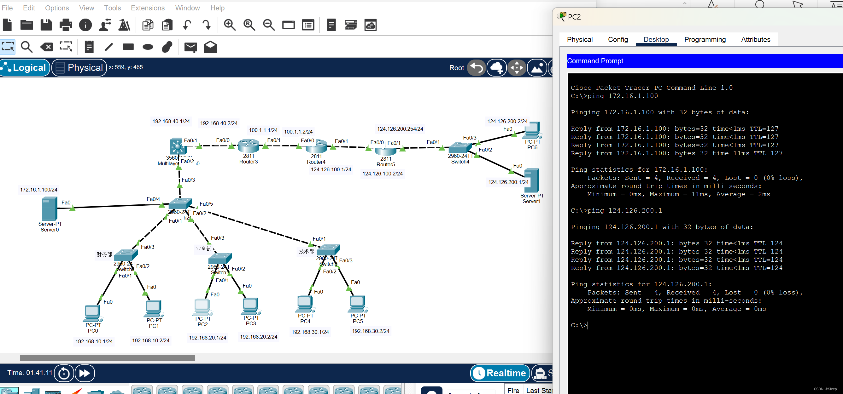Click the Back navigation arrow button
Screen dimensions: 843x394
[x=476, y=68]
